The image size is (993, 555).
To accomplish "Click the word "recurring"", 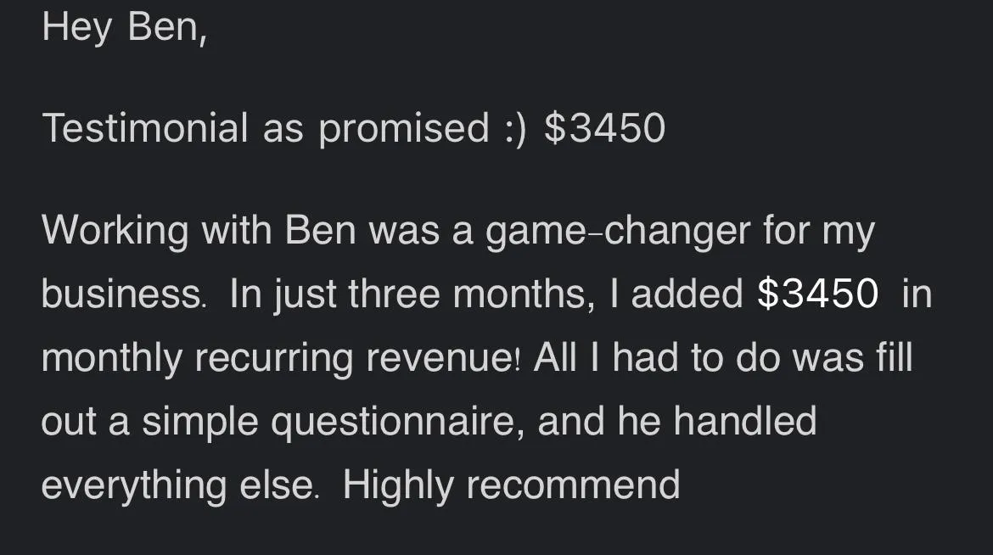I will 273,359.
